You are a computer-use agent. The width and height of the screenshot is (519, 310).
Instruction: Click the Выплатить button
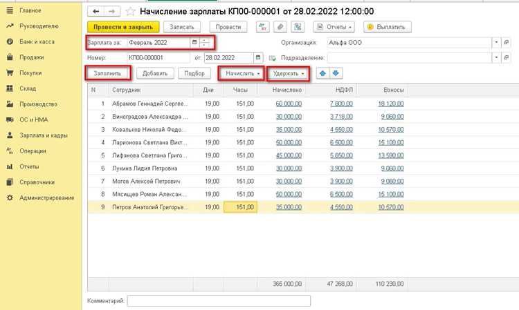(x=388, y=27)
